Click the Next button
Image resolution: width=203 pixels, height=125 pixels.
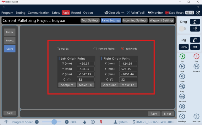tap(168, 114)
